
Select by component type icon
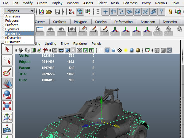(88, 12)
